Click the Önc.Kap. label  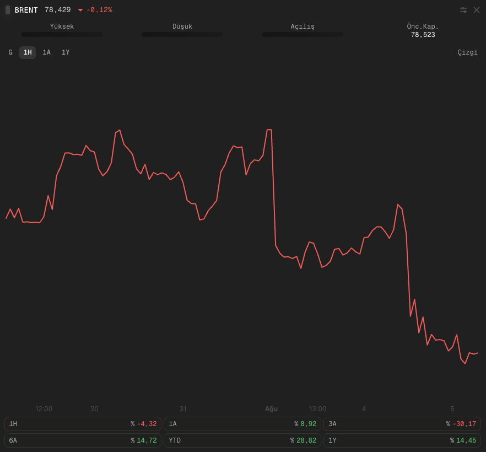point(423,26)
